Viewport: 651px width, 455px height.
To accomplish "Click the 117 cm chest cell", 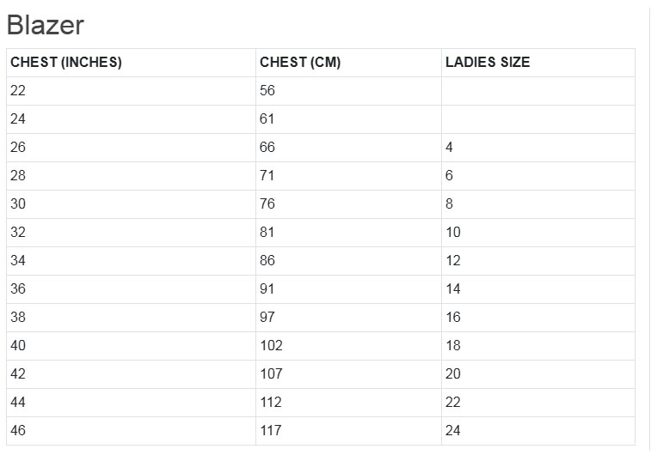I will click(271, 431).
